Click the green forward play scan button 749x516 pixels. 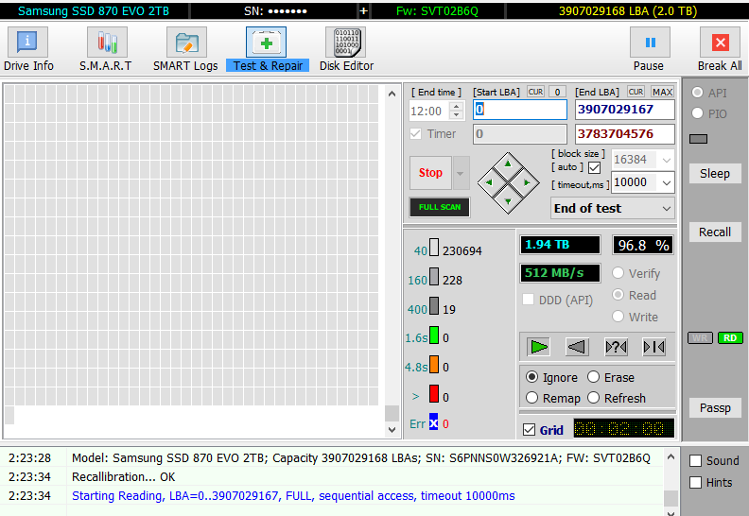pos(539,347)
